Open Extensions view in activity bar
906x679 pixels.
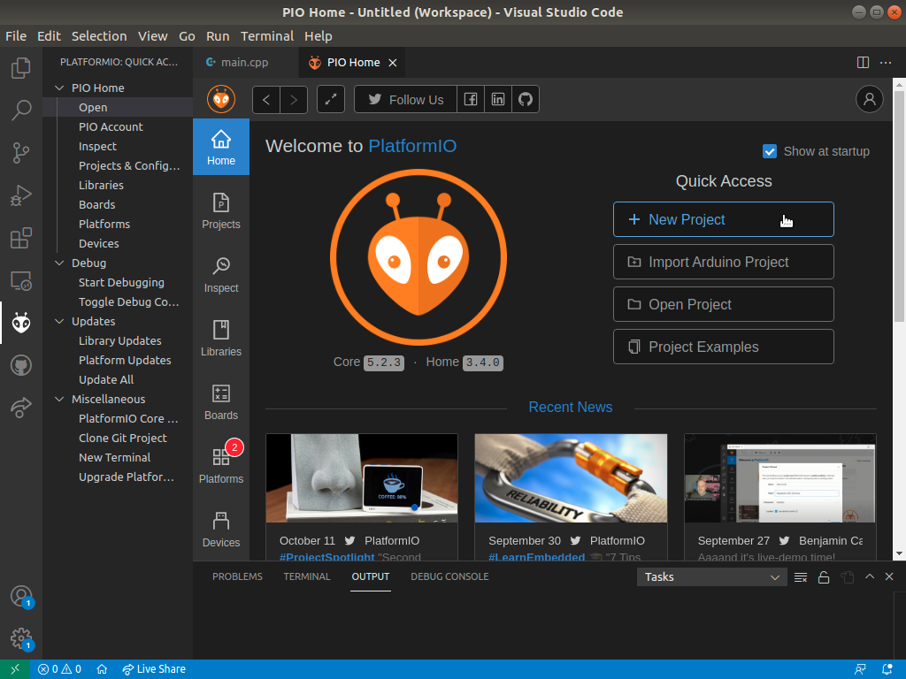click(21, 239)
